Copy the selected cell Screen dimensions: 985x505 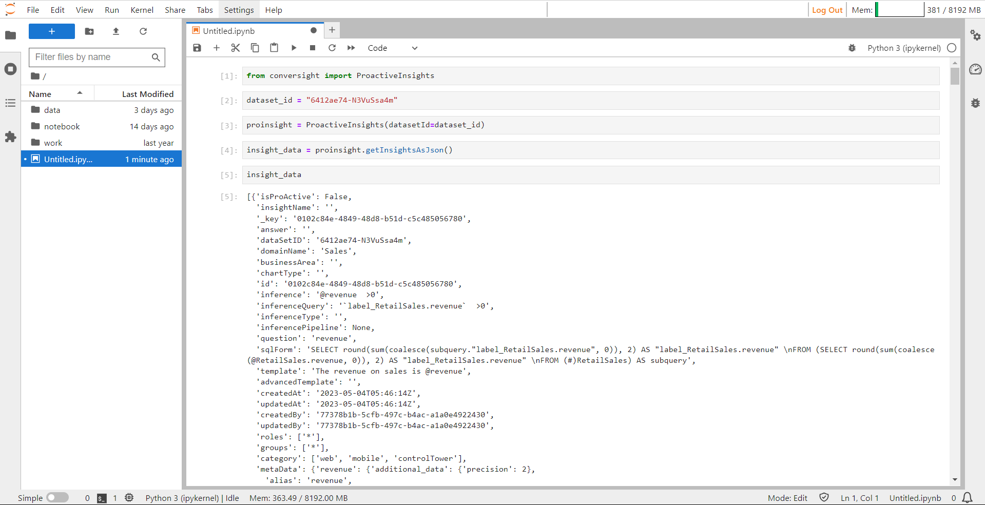tap(255, 48)
